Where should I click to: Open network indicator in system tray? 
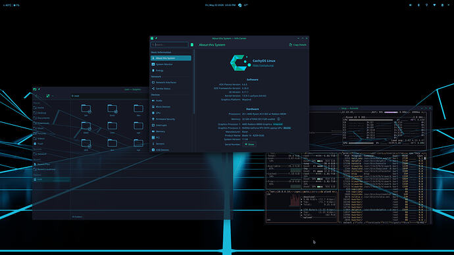[434, 5]
